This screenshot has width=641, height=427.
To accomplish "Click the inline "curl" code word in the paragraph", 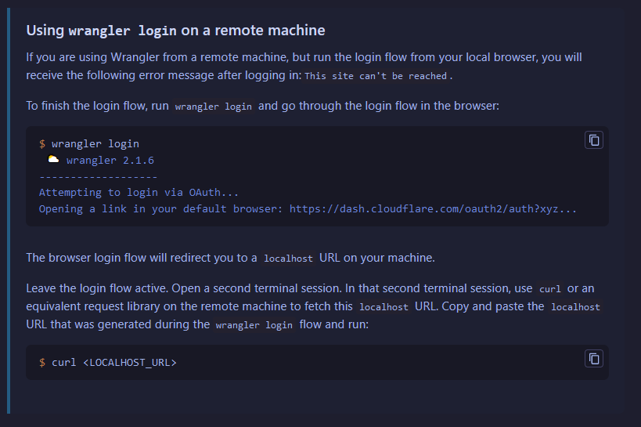I will [x=550, y=289].
